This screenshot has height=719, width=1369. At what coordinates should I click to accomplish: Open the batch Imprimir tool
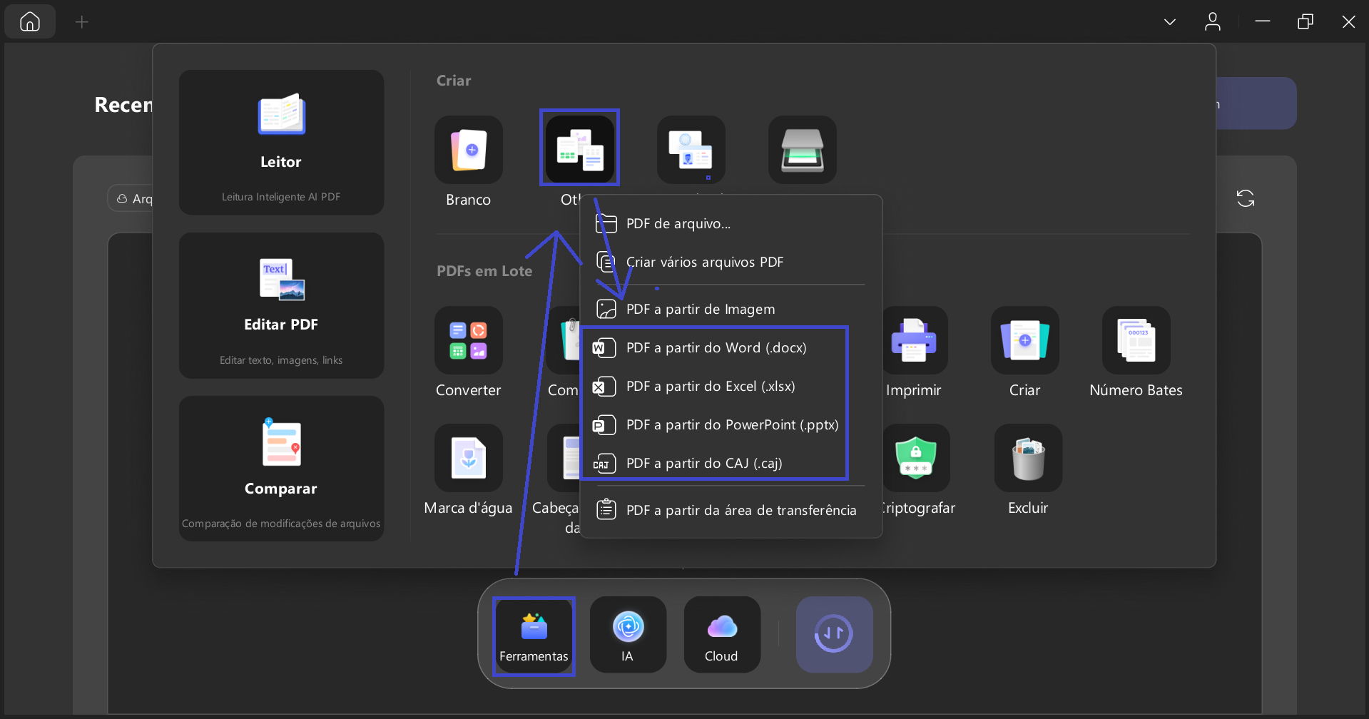[x=914, y=340]
